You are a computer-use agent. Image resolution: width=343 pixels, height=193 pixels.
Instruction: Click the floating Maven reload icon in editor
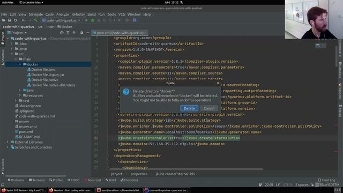[318, 45]
